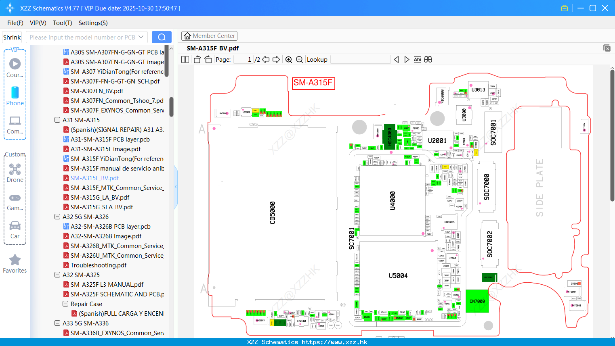The width and height of the screenshot is (615, 346).
Task: Click the PDF viewer vertical scrollbar
Action: (612, 135)
